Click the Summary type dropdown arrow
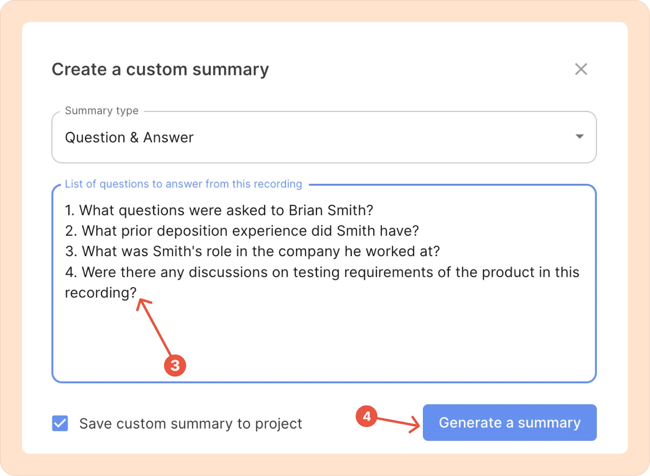The width and height of the screenshot is (650, 476). point(580,137)
